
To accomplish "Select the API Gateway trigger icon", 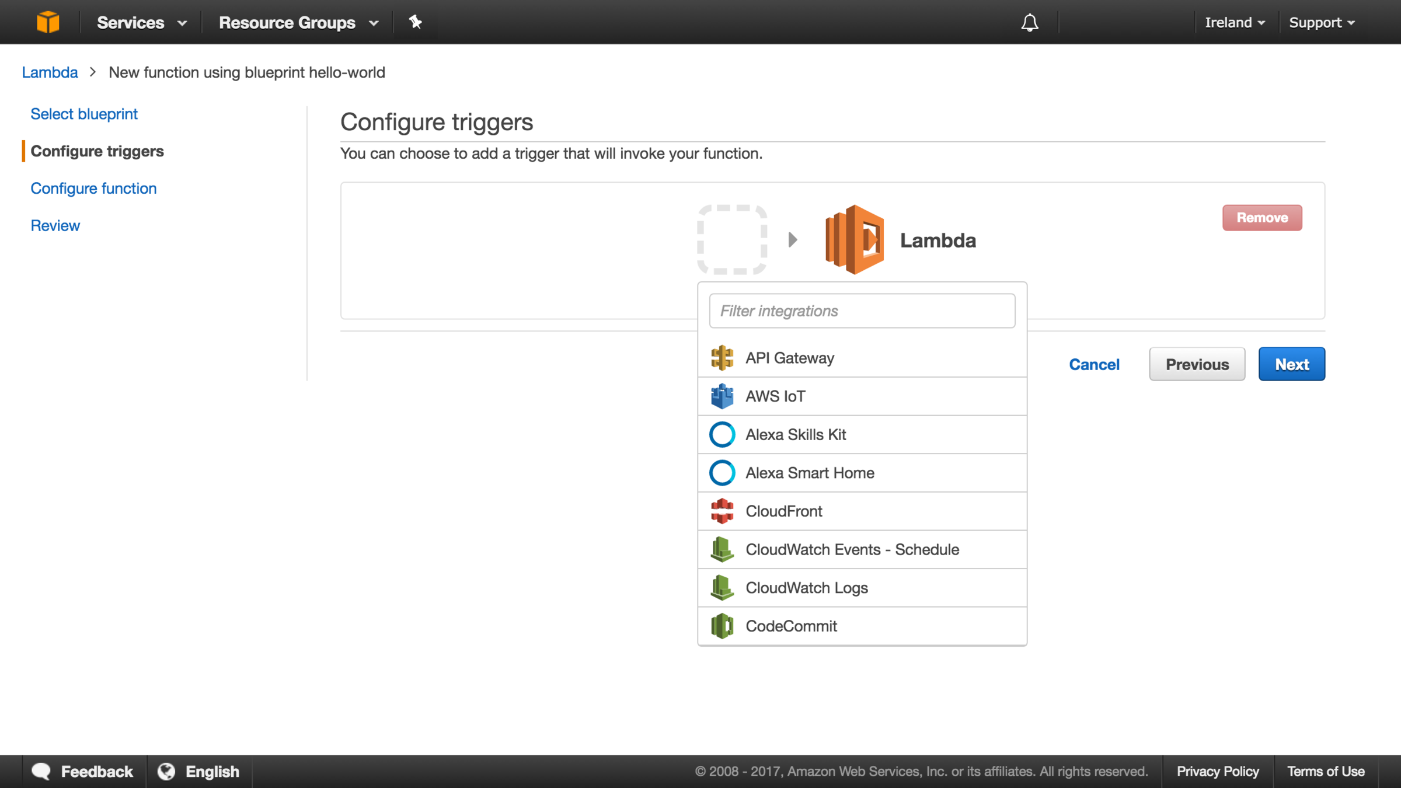I will [x=722, y=358].
